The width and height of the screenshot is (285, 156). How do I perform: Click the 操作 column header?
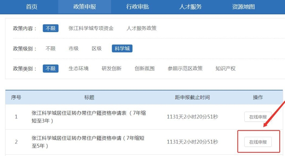click(258, 97)
